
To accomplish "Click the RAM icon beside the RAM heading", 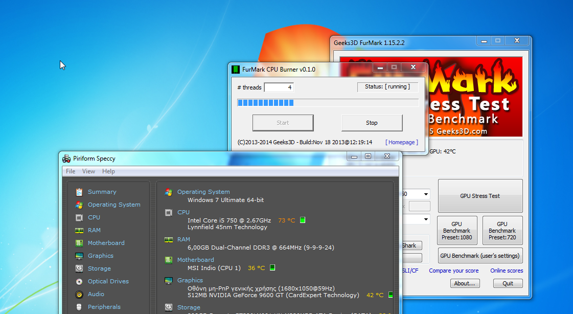I will tap(169, 240).
